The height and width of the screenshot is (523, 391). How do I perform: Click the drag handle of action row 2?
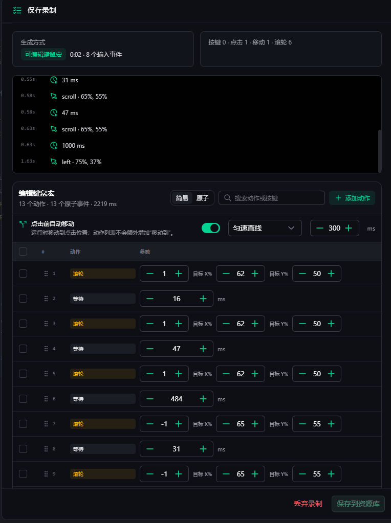[46, 299]
